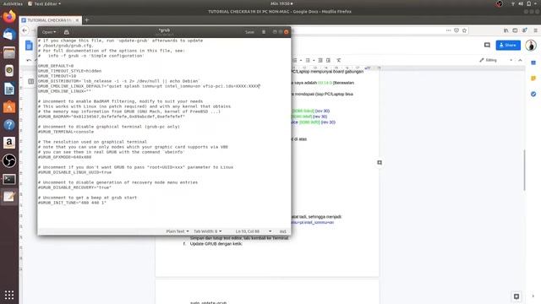
Task: Open Firefox Library icon
Action: point(505,30)
